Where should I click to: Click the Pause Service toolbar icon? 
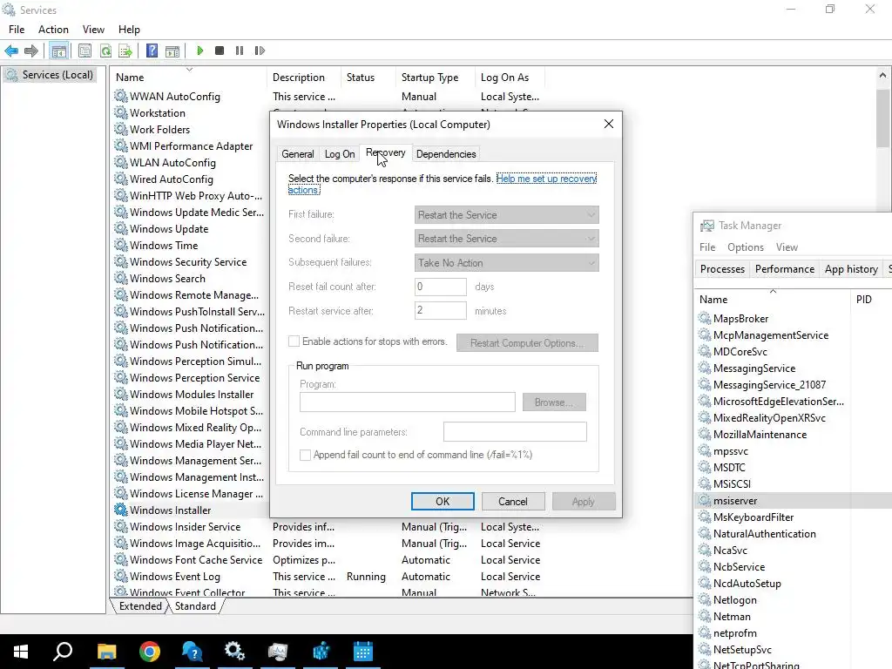point(240,51)
